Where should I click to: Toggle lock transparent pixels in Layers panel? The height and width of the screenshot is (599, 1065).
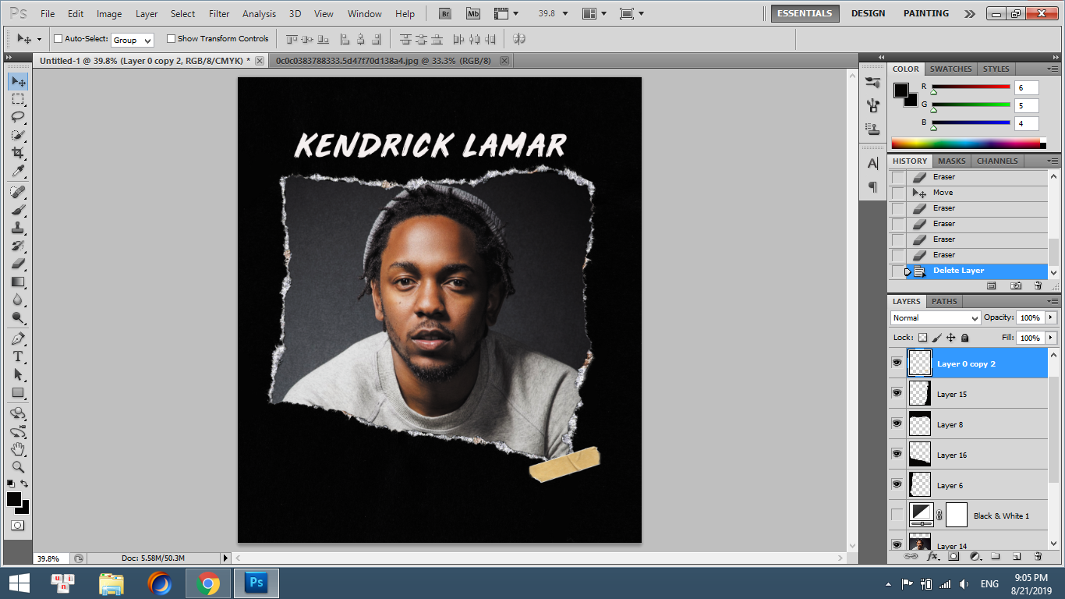[923, 338]
